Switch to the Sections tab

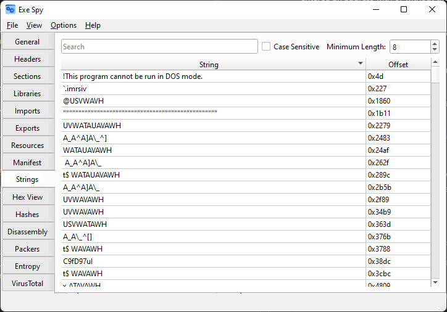click(28, 76)
